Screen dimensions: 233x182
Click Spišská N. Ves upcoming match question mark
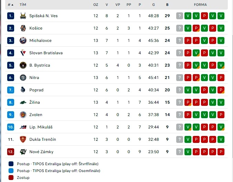point(180,16)
